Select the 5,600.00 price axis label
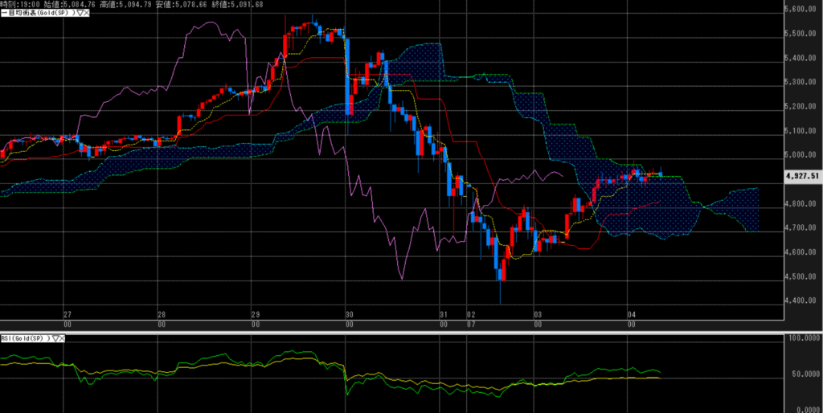Screen dimensions: 823x413 click(801, 9)
